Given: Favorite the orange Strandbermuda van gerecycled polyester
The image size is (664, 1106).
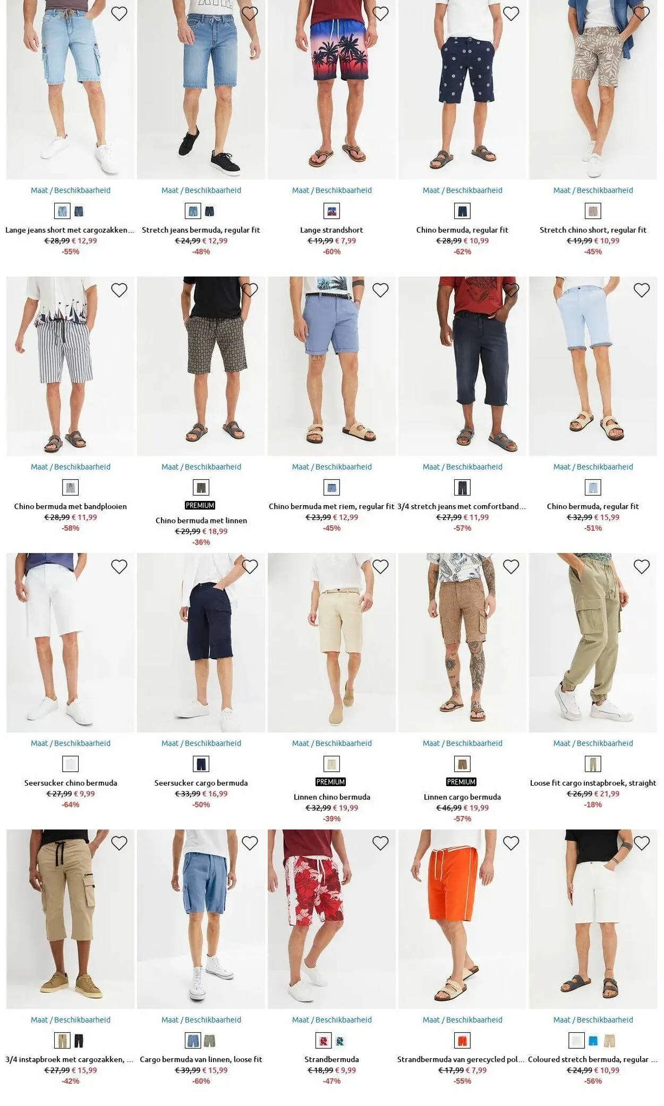Looking at the screenshot, I should click(x=511, y=843).
